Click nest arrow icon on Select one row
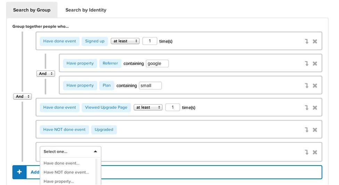The width and height of the screenshot is (339, 185). [307, 152]
